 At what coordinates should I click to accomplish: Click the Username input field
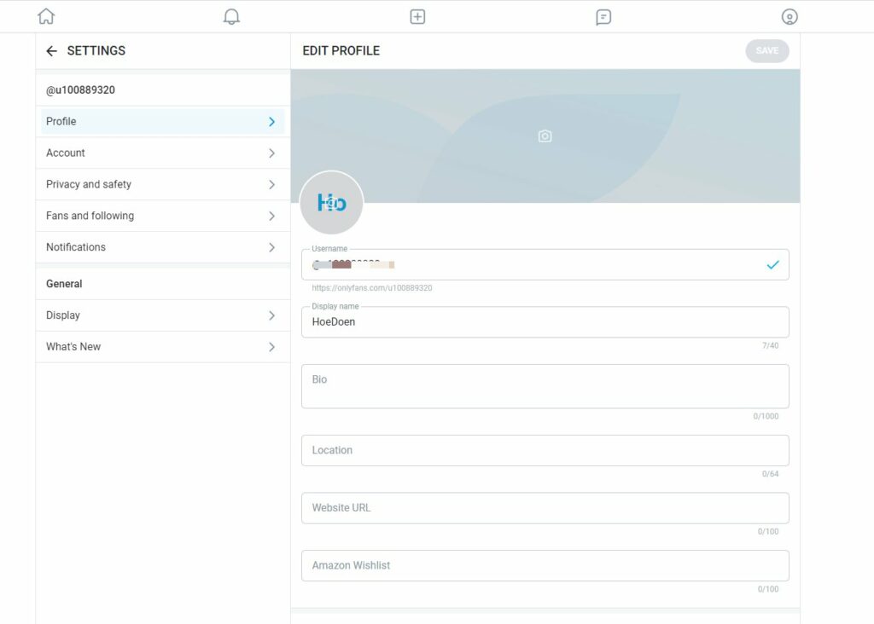(545, 265)
